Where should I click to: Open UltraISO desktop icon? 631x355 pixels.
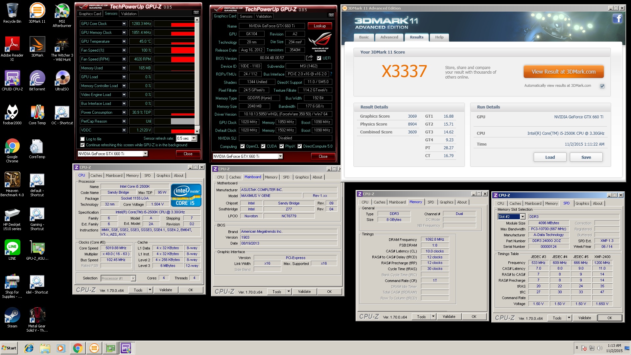[x=62, y=81]
